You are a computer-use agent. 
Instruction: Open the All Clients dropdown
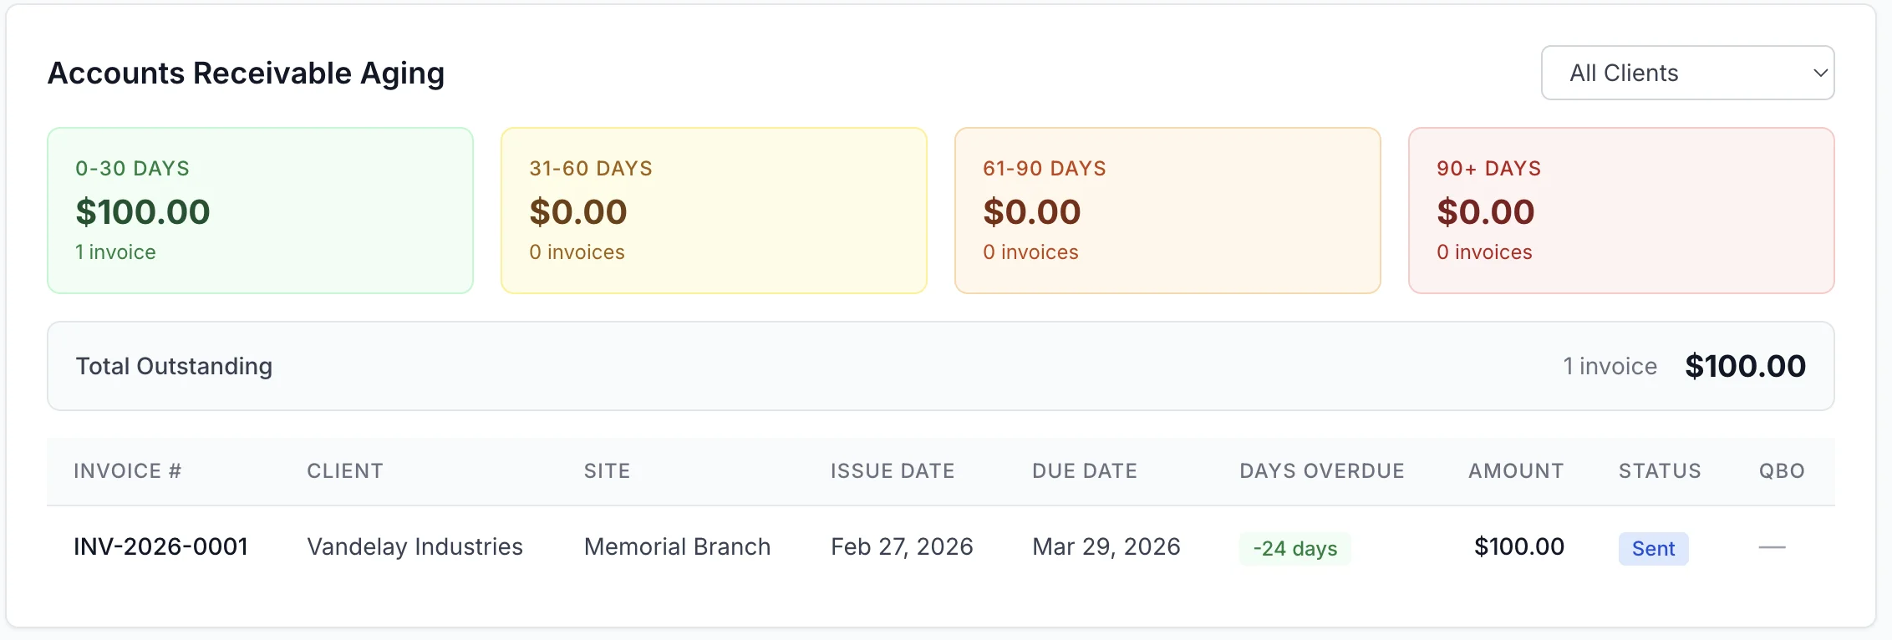pos(1686,73)
